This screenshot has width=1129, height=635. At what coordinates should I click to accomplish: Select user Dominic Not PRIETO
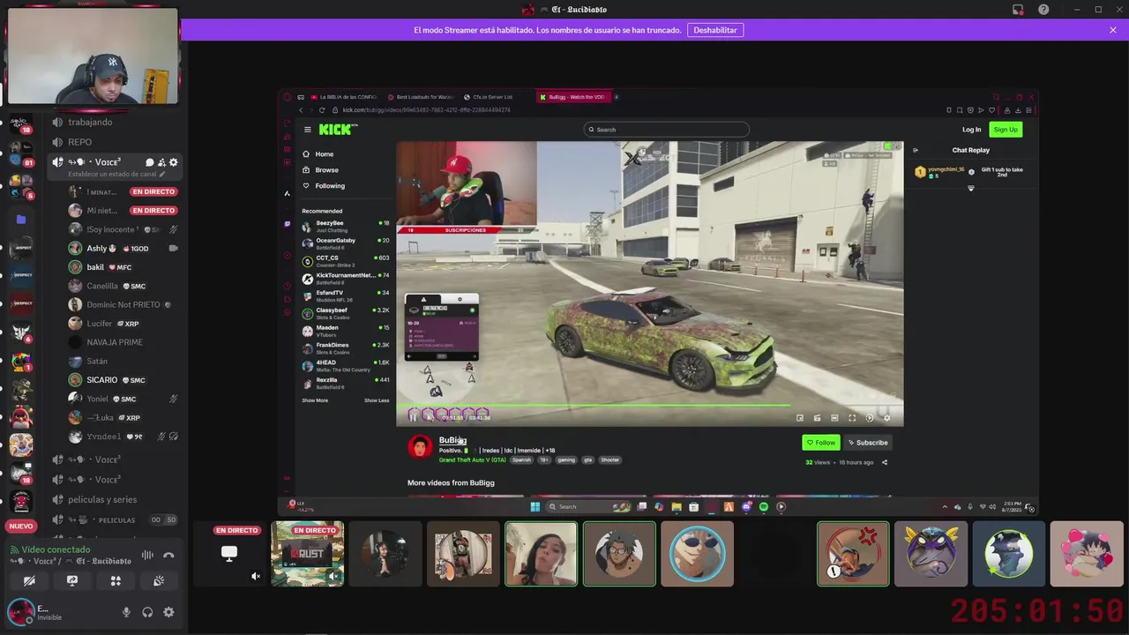click(x=123, y=304)
